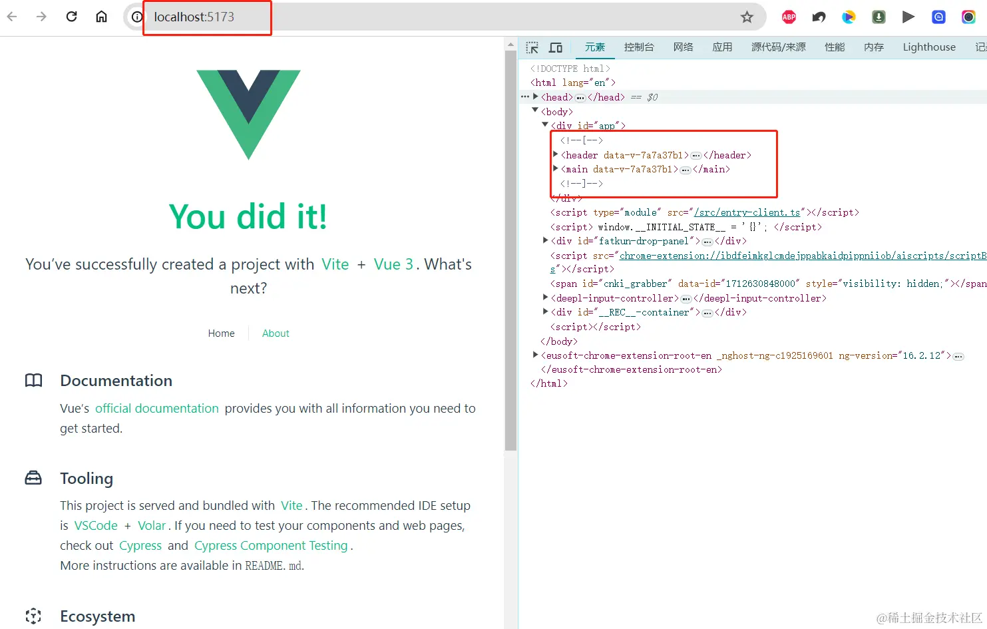Open the Volar link
The image size is (987, 629).
(x=152, y=525)
